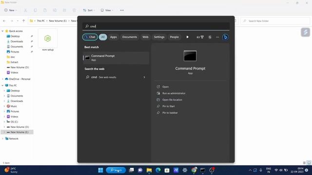Click the cmd search input field
The image size is (312, 175).
(x=156, y=26)
